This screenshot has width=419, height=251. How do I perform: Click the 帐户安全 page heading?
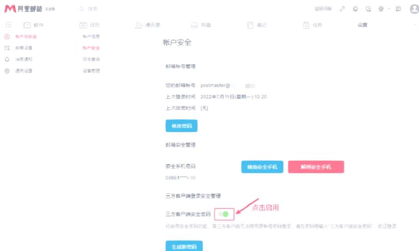(x=177, y=43)
